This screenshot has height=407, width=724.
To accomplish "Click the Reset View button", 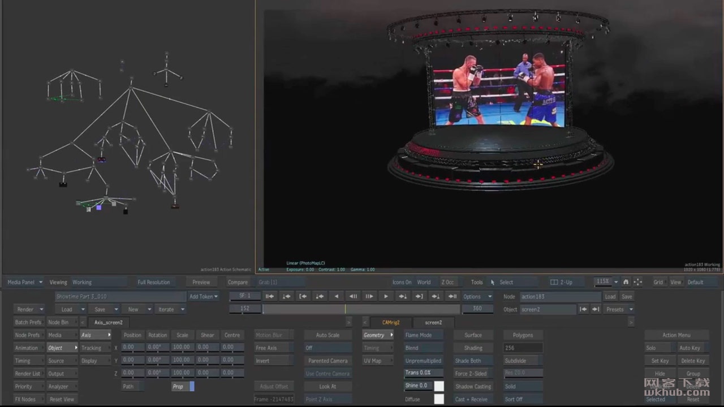I will coord(62,399).
